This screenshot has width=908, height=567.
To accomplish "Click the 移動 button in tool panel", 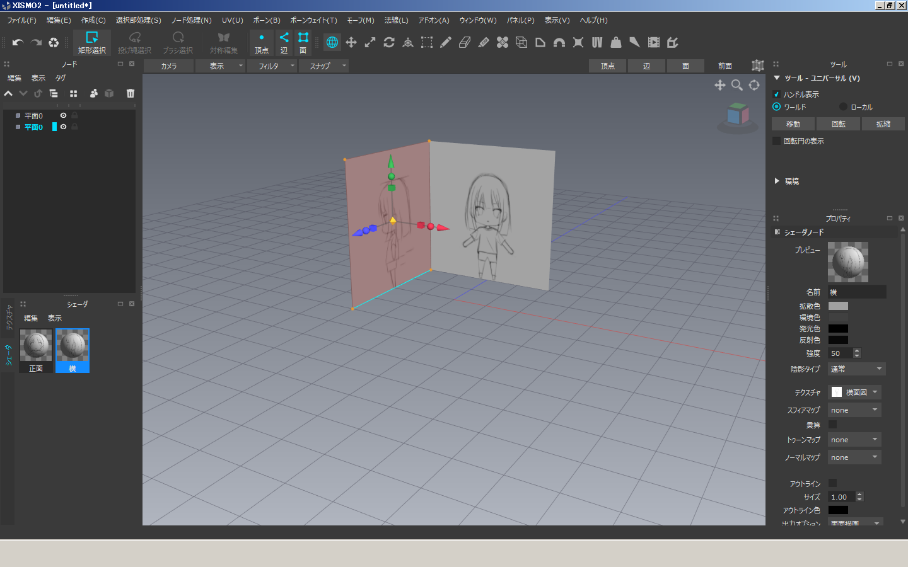I will (x=793, y=124).
